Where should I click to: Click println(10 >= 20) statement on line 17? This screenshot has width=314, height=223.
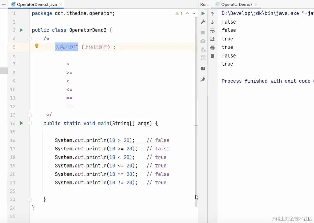(x=96, y=149)
